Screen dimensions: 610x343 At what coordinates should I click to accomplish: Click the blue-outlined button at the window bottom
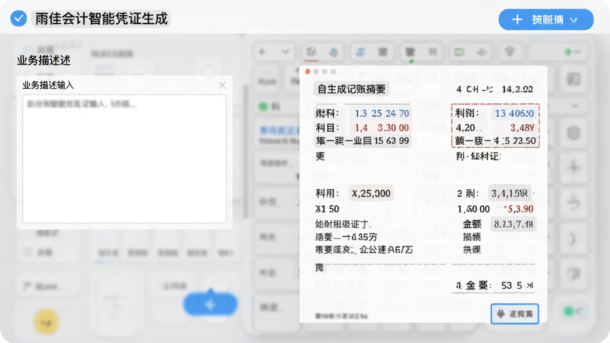click(515, 313)
